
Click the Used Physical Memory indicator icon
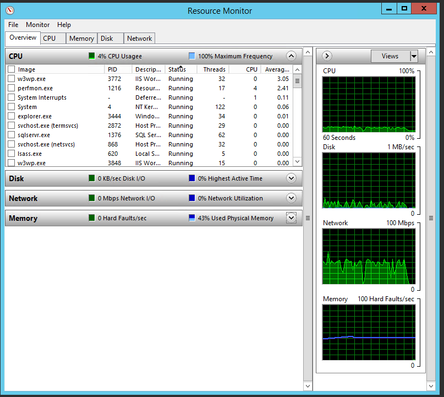coord(191,218)
